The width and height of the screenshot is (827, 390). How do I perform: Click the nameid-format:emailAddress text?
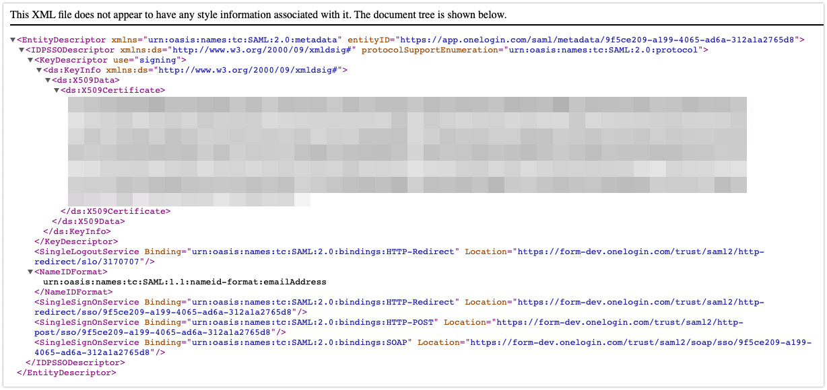[185, 282]
